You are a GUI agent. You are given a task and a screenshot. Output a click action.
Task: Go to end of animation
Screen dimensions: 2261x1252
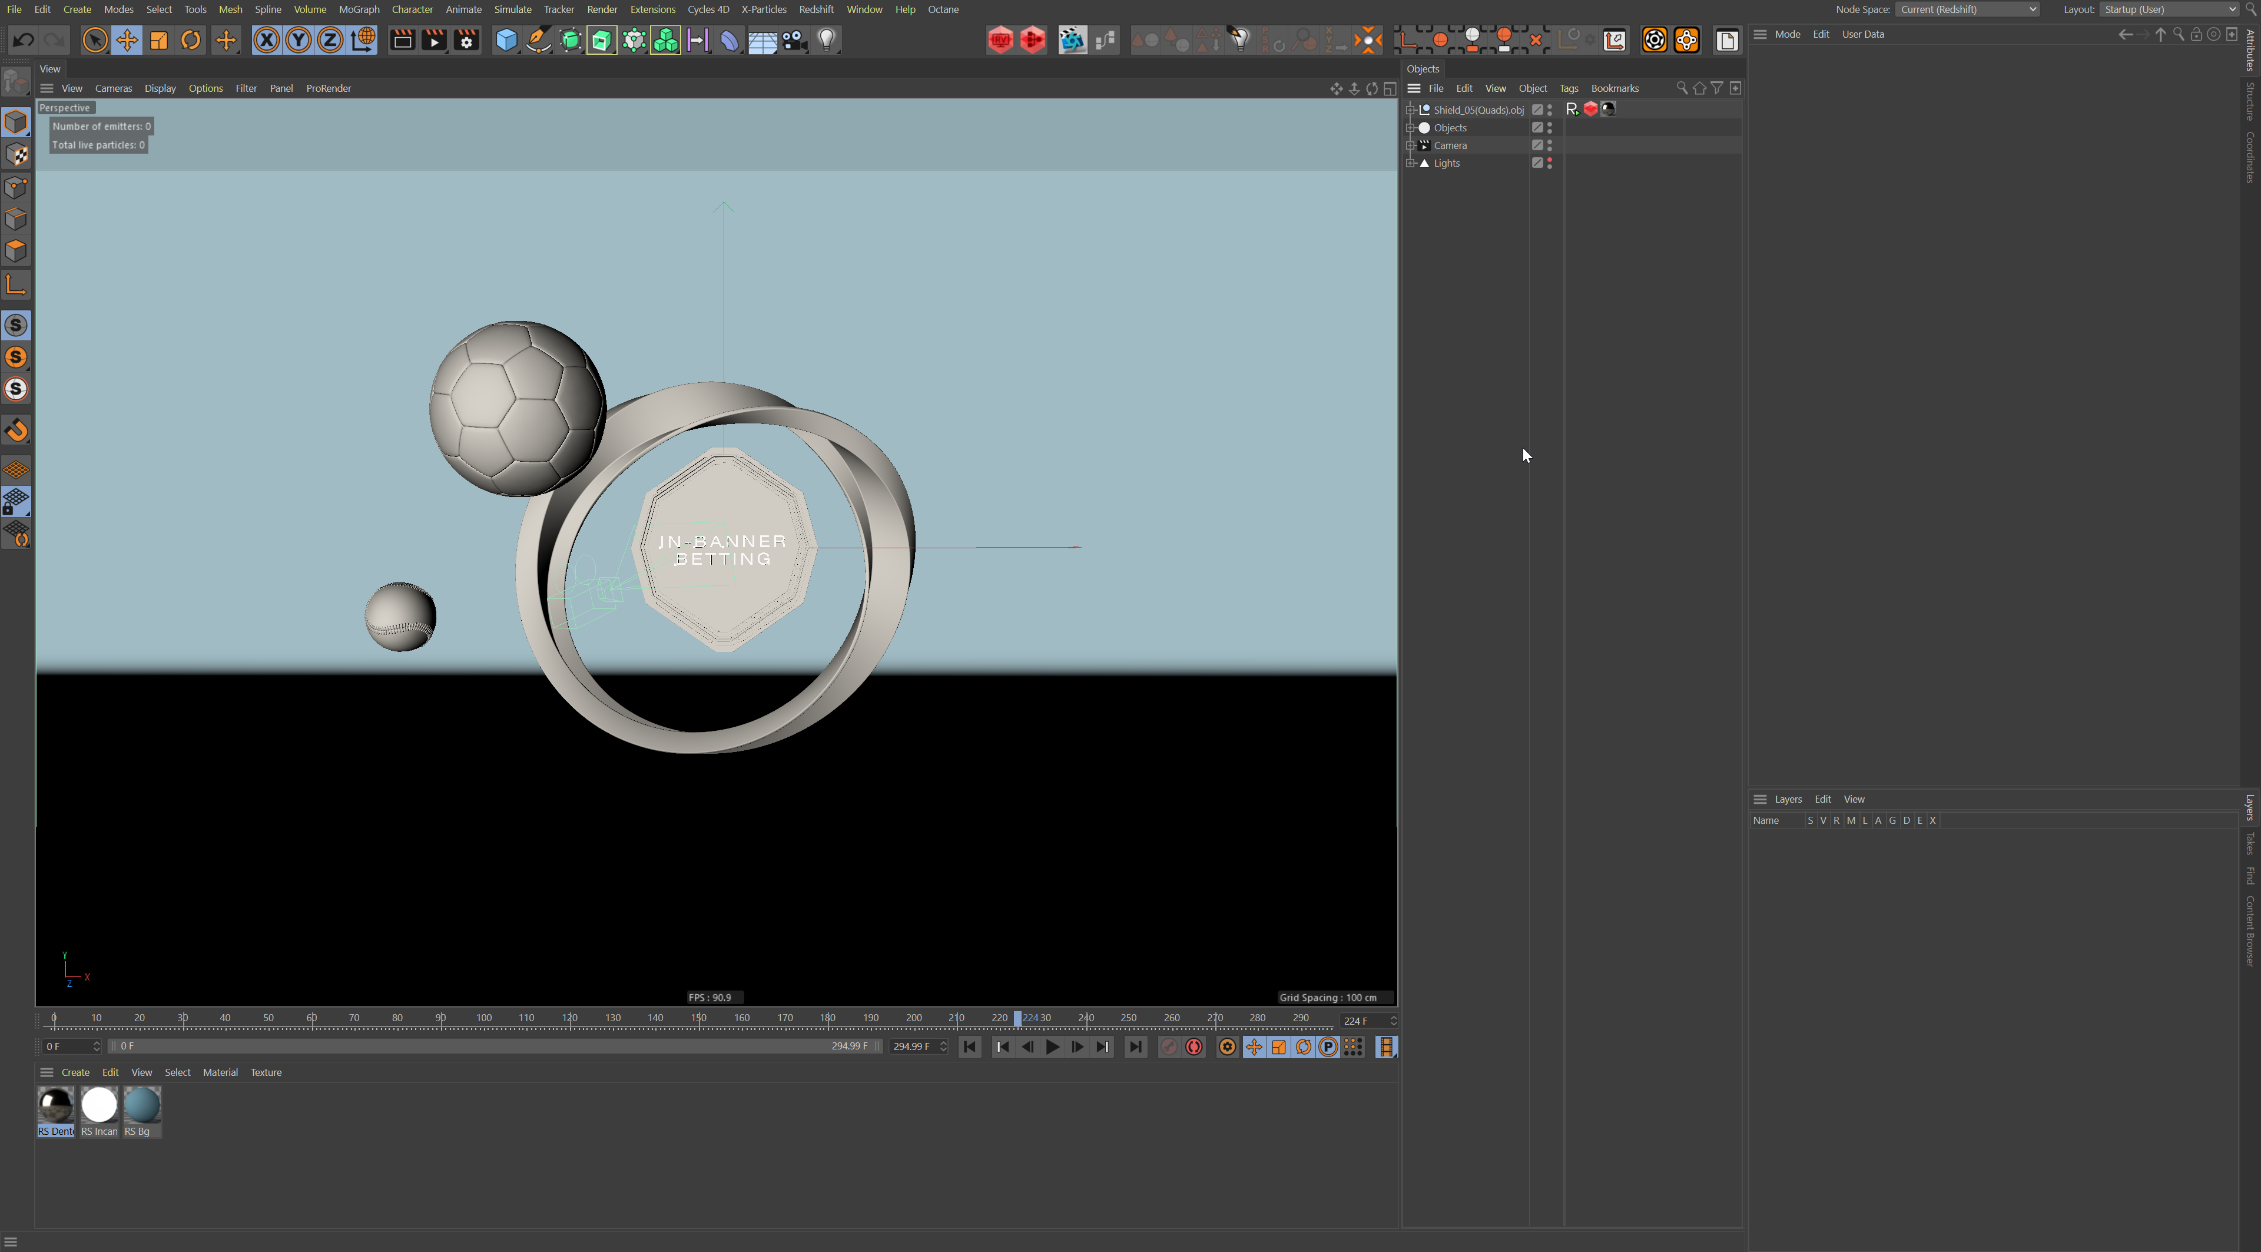point(1135,1046)
